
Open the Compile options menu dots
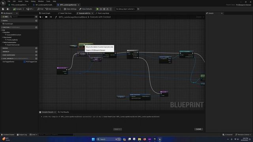tap(24, 9)
